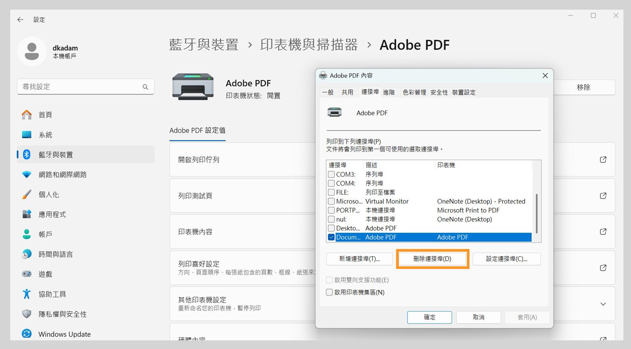Click the Windows Update sidebar icon
631x349 pixels.
26,334
